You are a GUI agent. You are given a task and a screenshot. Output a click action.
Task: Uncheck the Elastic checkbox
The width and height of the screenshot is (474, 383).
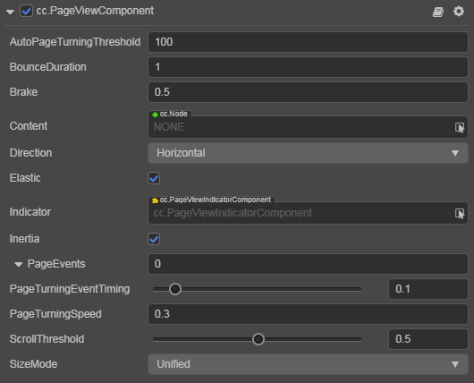point(154,178)
